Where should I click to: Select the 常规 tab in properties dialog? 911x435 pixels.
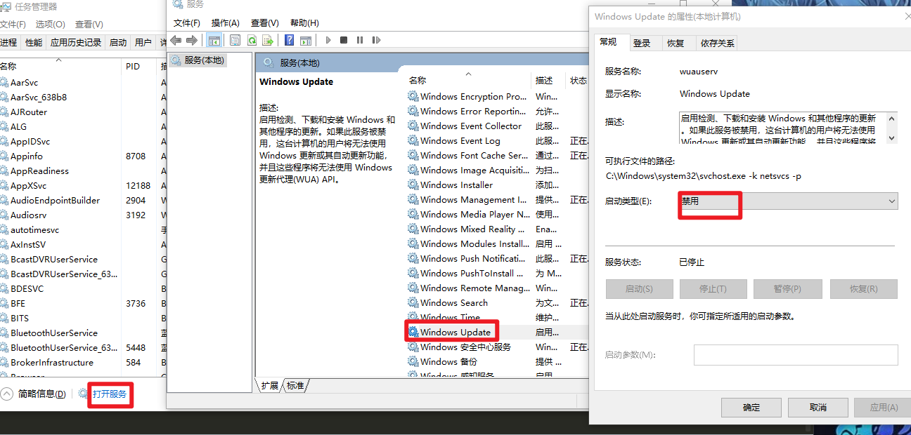tap(608, 42)
